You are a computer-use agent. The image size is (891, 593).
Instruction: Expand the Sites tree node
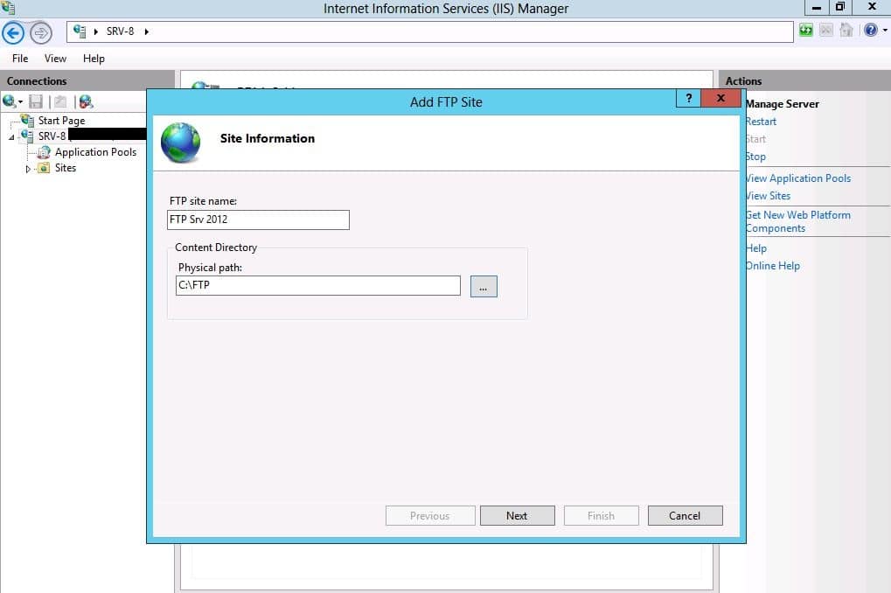(x=28, y=169)
